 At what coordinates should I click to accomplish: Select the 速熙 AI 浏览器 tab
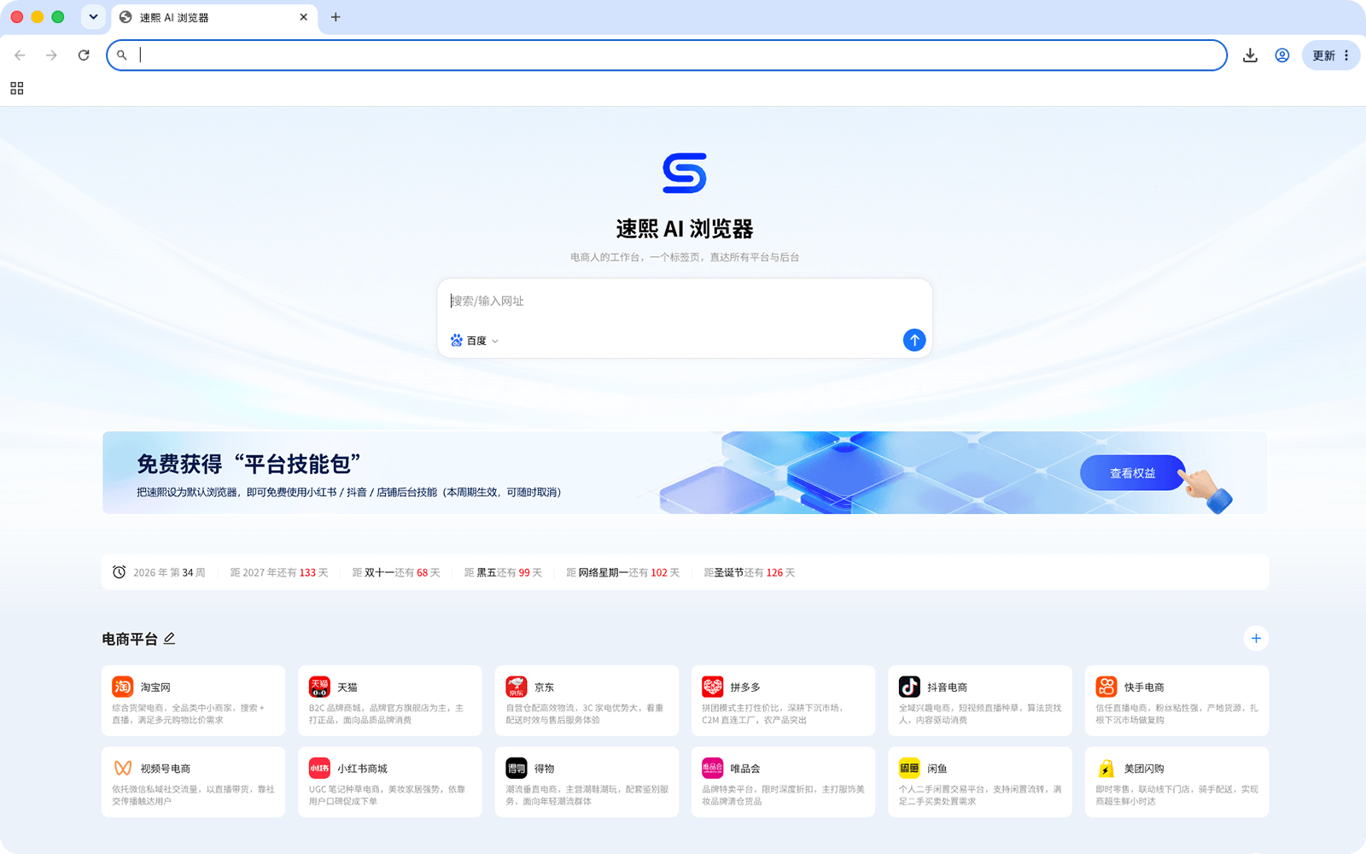(213, 18)
